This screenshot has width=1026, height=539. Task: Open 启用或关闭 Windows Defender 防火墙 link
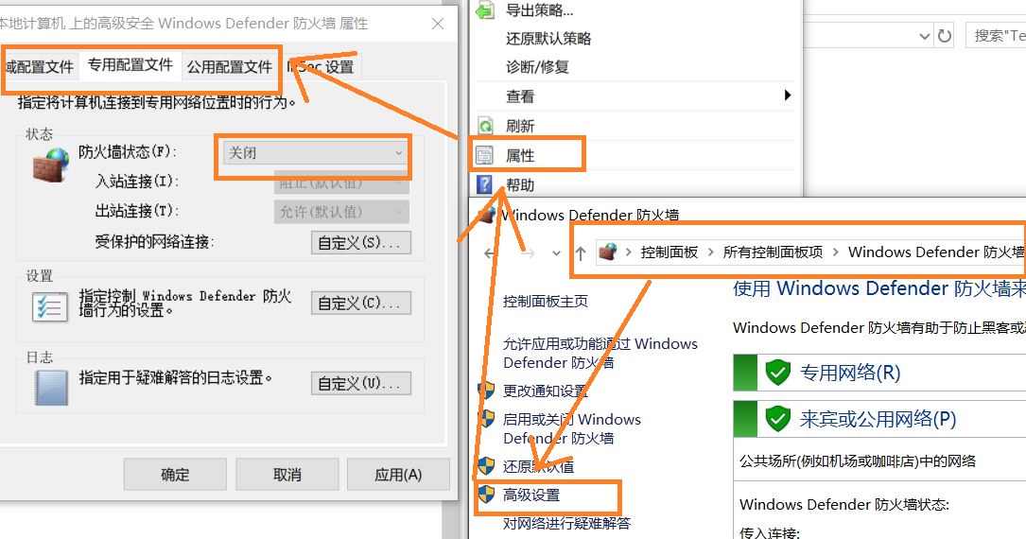[x=572, y=428]
